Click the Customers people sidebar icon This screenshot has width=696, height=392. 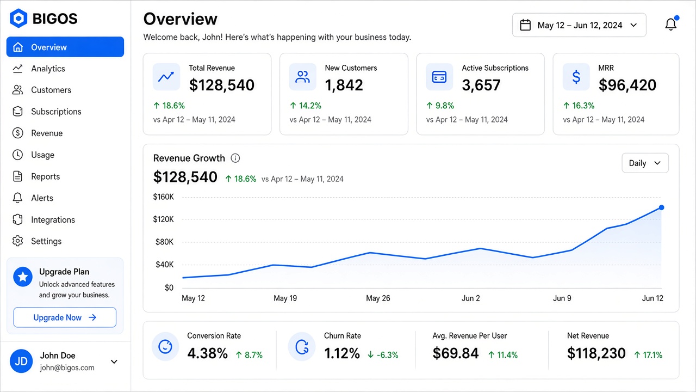18,90
